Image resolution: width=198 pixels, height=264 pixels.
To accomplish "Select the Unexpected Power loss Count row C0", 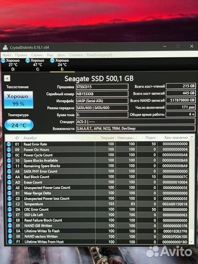I will pos(98,198).
